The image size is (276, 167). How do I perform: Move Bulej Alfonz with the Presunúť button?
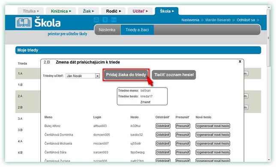coord(183,126)
